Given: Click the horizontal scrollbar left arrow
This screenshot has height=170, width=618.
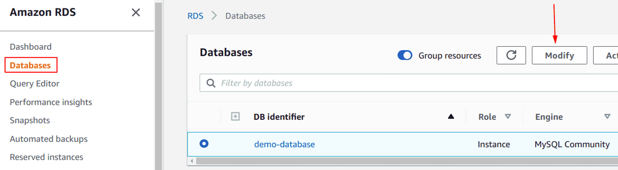Looking at the screenshot, I should click(192, 161).
